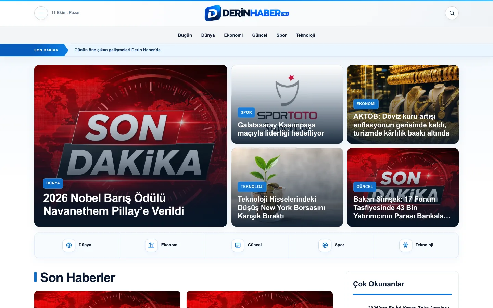Viewport: 493px width, 308px height.
Task: Open the Dünya navigation menu item
Action: [208, 35]
